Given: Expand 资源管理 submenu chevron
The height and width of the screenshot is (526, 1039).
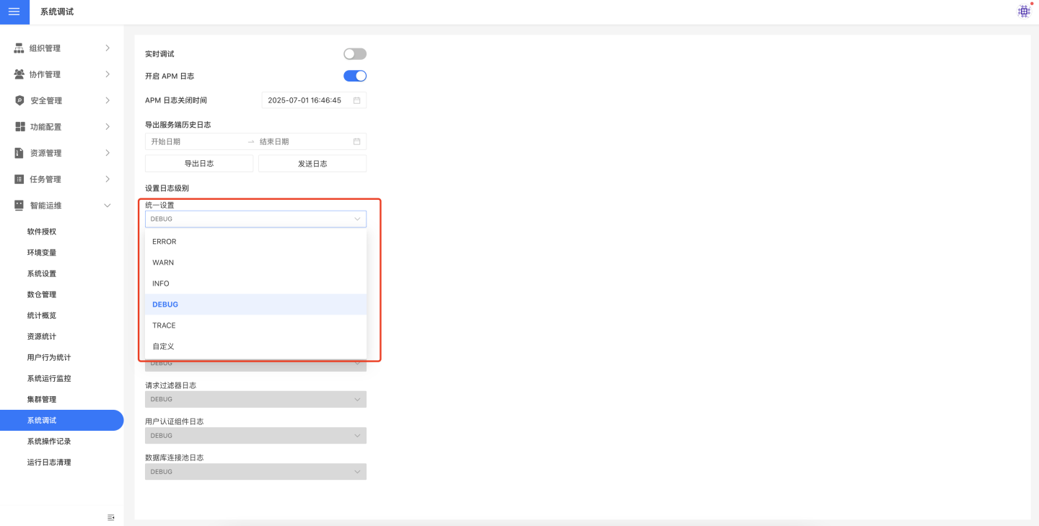Looking at the screenshot, I should (108, 153).
